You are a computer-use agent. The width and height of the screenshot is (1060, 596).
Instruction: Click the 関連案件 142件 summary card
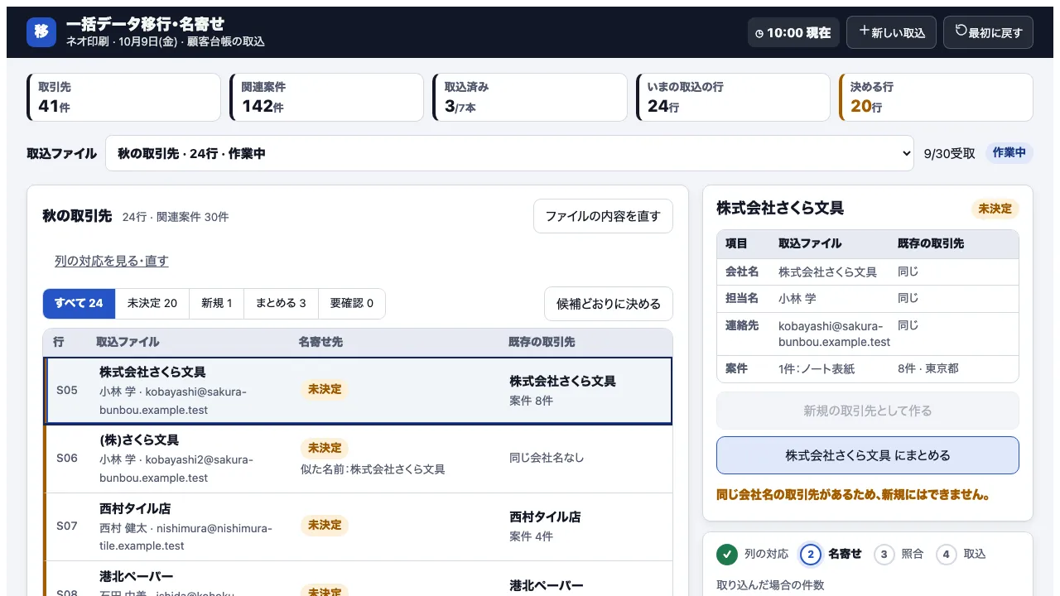[x=327, y=98]
